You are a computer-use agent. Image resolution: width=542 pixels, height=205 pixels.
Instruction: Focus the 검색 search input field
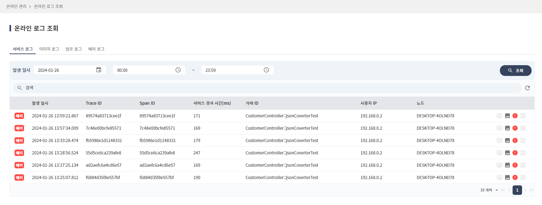pyautogui.click(x=267, y=88)
